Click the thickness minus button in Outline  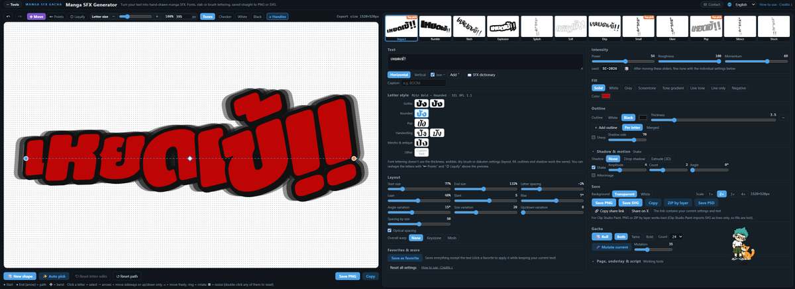[783, 117]
